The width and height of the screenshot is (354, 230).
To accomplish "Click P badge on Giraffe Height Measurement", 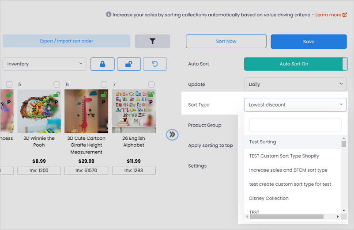I will click(103, 102).
